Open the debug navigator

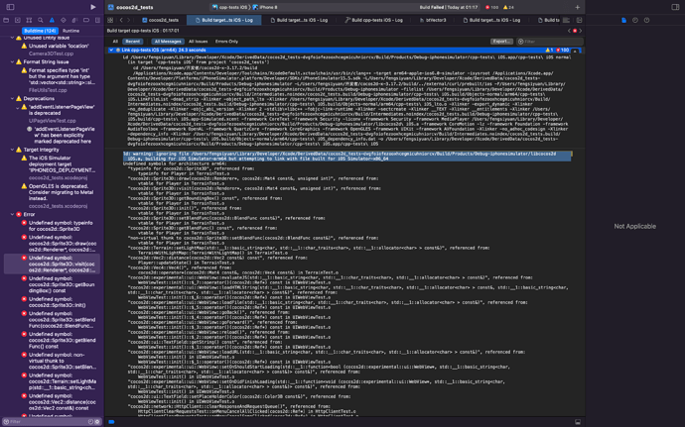click(74, 20)
